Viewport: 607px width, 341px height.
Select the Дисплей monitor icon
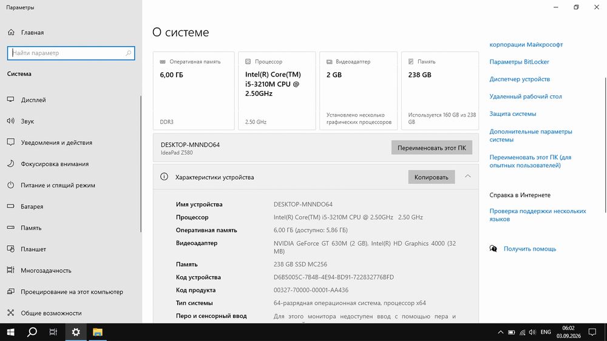10,100
